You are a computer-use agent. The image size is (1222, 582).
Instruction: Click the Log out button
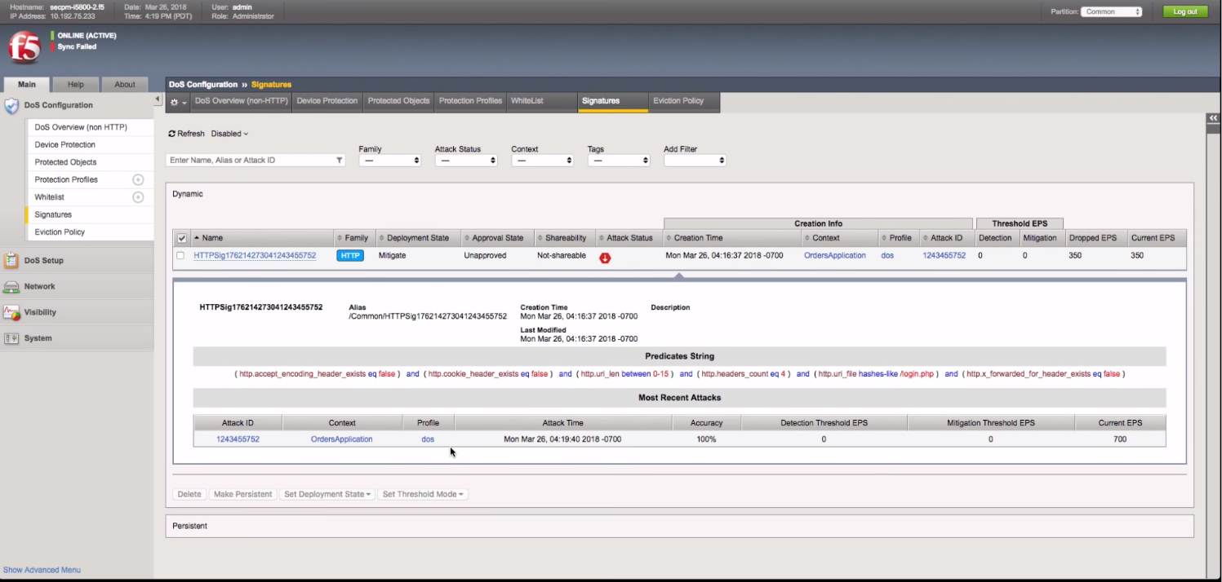tap(1184, 12)
